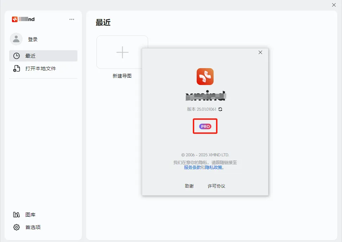This screenshot has width=342, height=242.
Task: Click the copyright 2006 - 2025 XMIND LTD. text
Action: click(205, 155)
